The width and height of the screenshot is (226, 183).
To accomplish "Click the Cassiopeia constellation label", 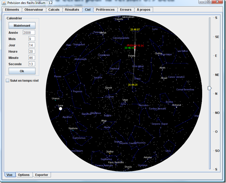I will (104, 55).
